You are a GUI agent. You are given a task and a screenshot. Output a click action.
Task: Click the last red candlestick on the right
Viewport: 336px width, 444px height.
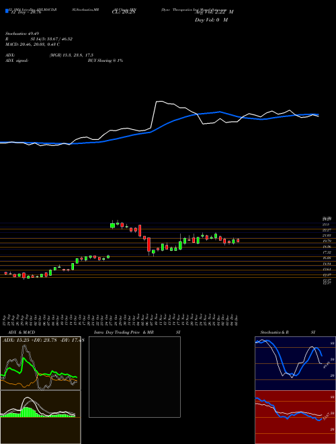pyautogui.click(x=238, y=240)
